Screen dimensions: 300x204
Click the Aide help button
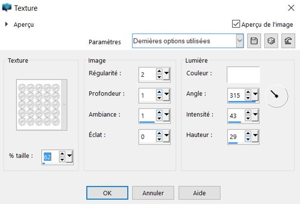pos(199,193)
